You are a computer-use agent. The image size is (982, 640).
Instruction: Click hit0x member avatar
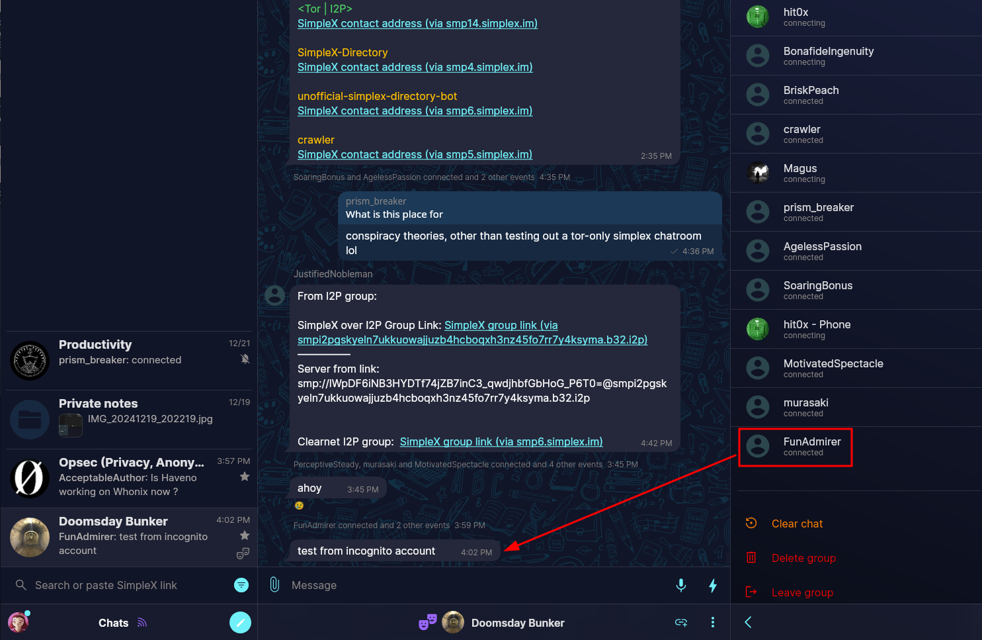coord(758,17)
